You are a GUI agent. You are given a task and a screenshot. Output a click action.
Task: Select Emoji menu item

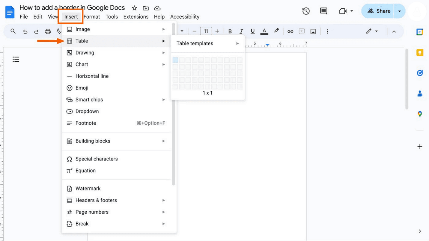tap(117, 88)
